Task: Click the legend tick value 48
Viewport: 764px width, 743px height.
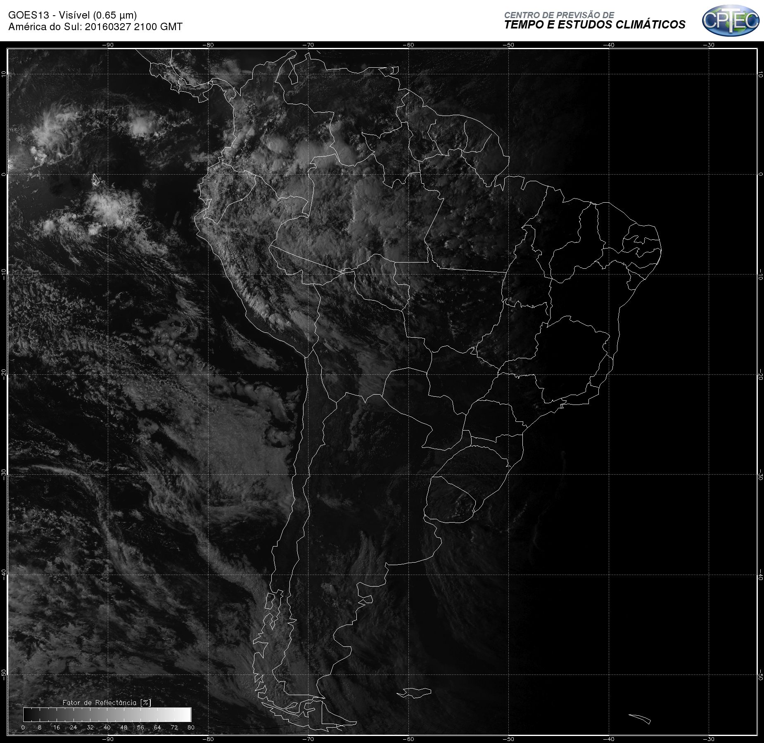Action: [124, 727]
